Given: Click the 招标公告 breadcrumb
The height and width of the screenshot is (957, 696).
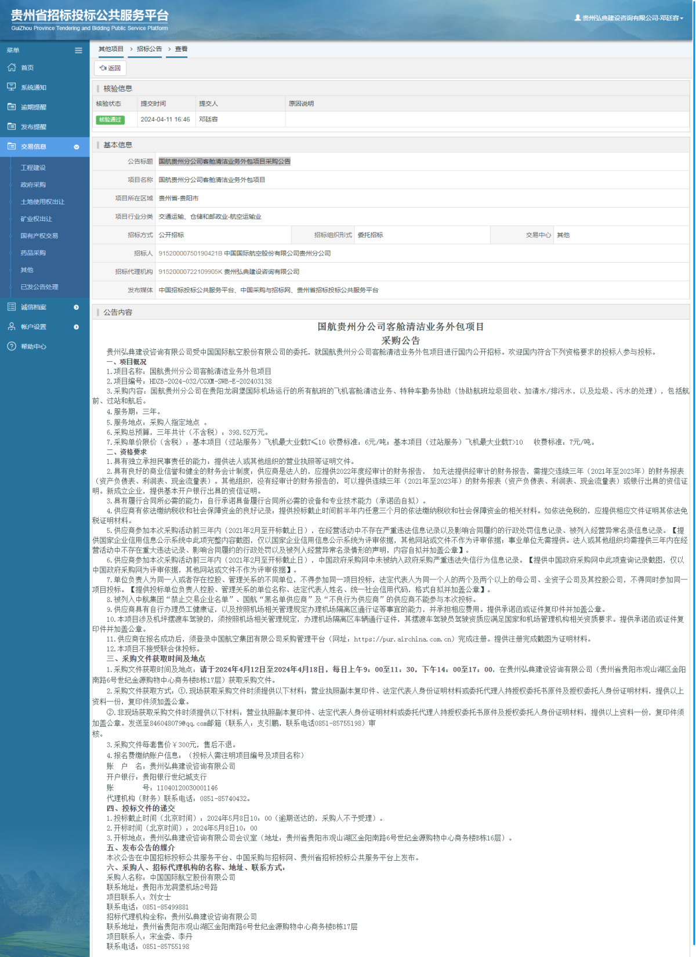Looking at the screenshot, I should (x=149, y=49).
